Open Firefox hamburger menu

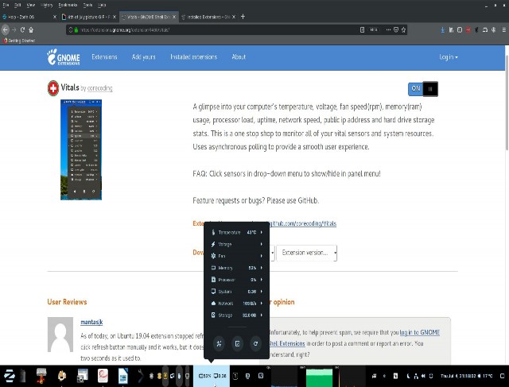coord(503,30)
